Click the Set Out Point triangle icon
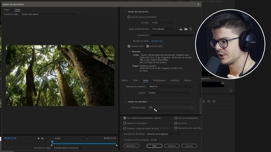The image size is (271, 152). [x=42, y=138]
